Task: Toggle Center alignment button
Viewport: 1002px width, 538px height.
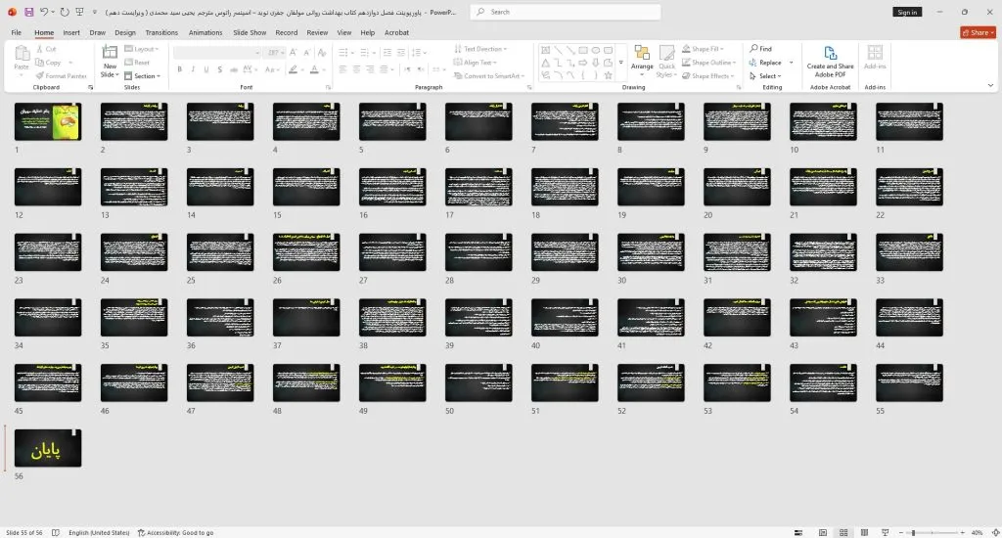Action: (356, 69)
